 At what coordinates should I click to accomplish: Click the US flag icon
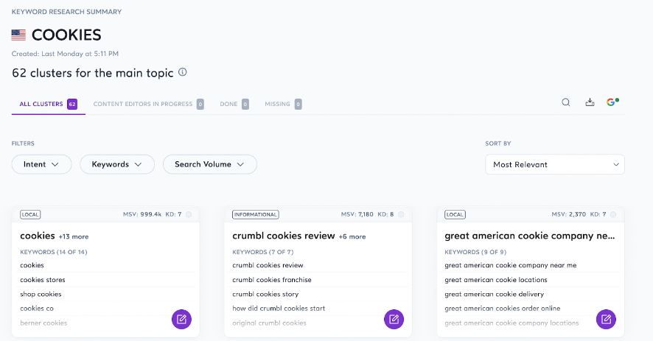(x=18, y=35)
